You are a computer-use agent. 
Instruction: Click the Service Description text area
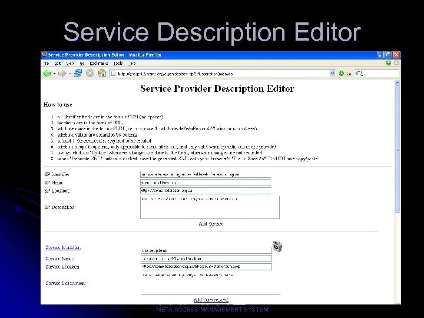211,283
